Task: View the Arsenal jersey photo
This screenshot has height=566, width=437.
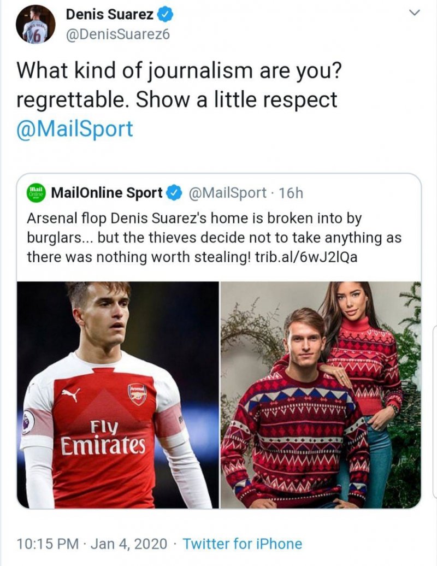Action: [x=118, y=394]
